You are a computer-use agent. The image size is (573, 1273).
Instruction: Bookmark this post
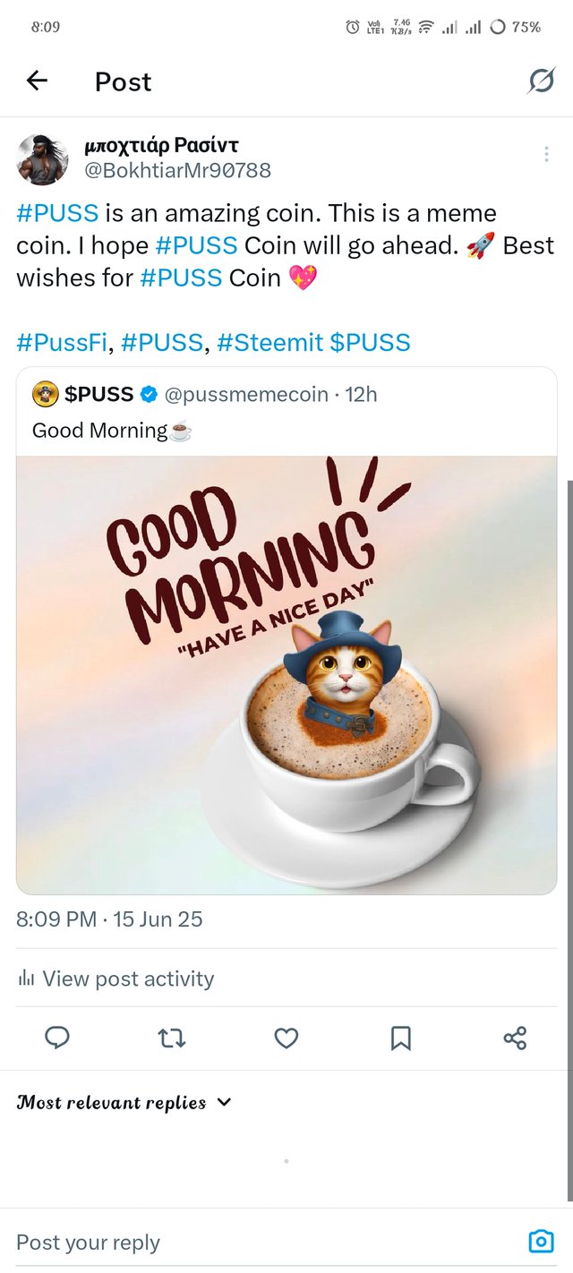[x=400, y=1038]
